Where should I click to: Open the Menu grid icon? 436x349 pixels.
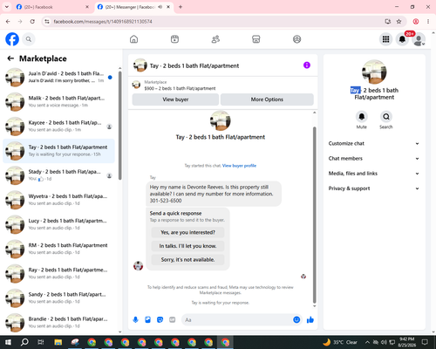(385, 39)
